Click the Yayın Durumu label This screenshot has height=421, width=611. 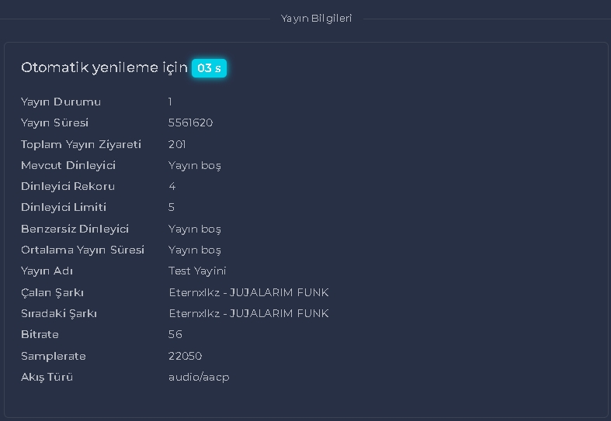click(61, 102)
